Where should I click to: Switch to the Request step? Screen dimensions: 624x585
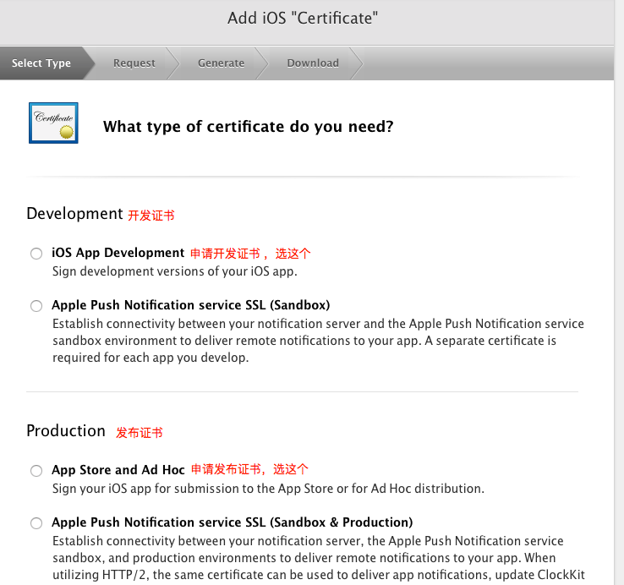[134, 63]
